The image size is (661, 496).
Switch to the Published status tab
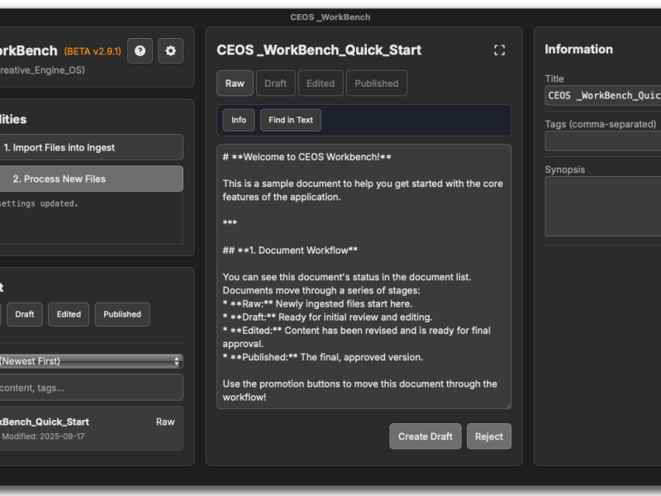377,83
